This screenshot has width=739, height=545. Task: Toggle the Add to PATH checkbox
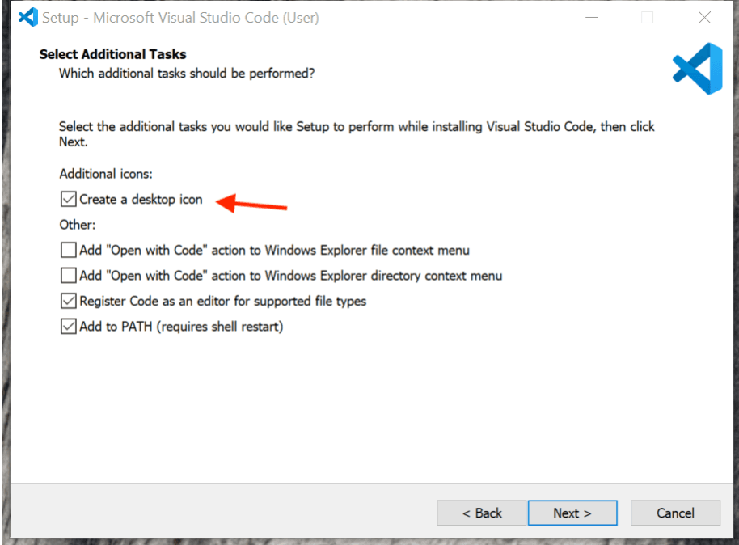69,327
